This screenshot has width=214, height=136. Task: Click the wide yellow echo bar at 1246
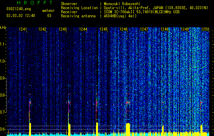(128, 129)
